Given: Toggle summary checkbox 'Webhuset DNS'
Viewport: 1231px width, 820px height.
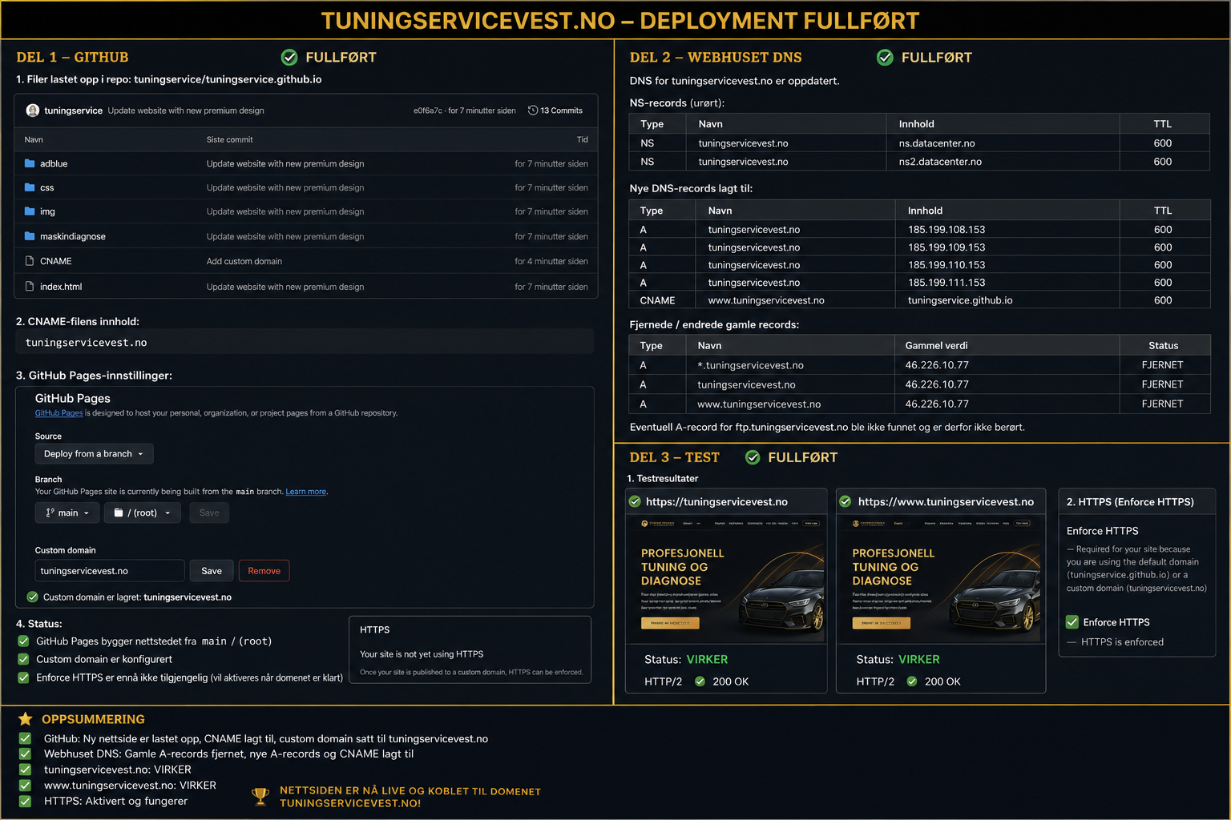Looking at the screenshot, I should pos(25,754).
